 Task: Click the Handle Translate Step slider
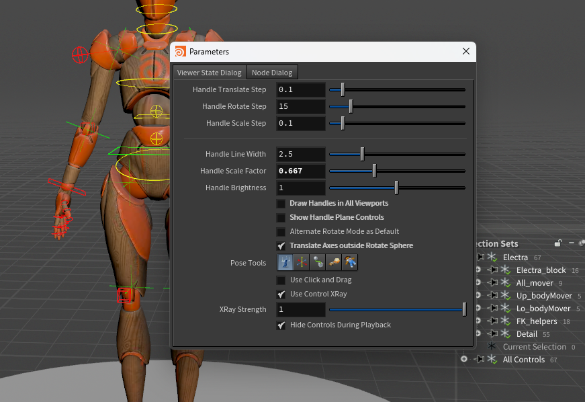(x=398, y=89)
